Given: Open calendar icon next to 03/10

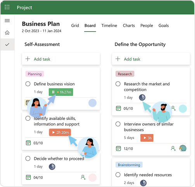Looking at the screenshot, I should click(28, 143).
